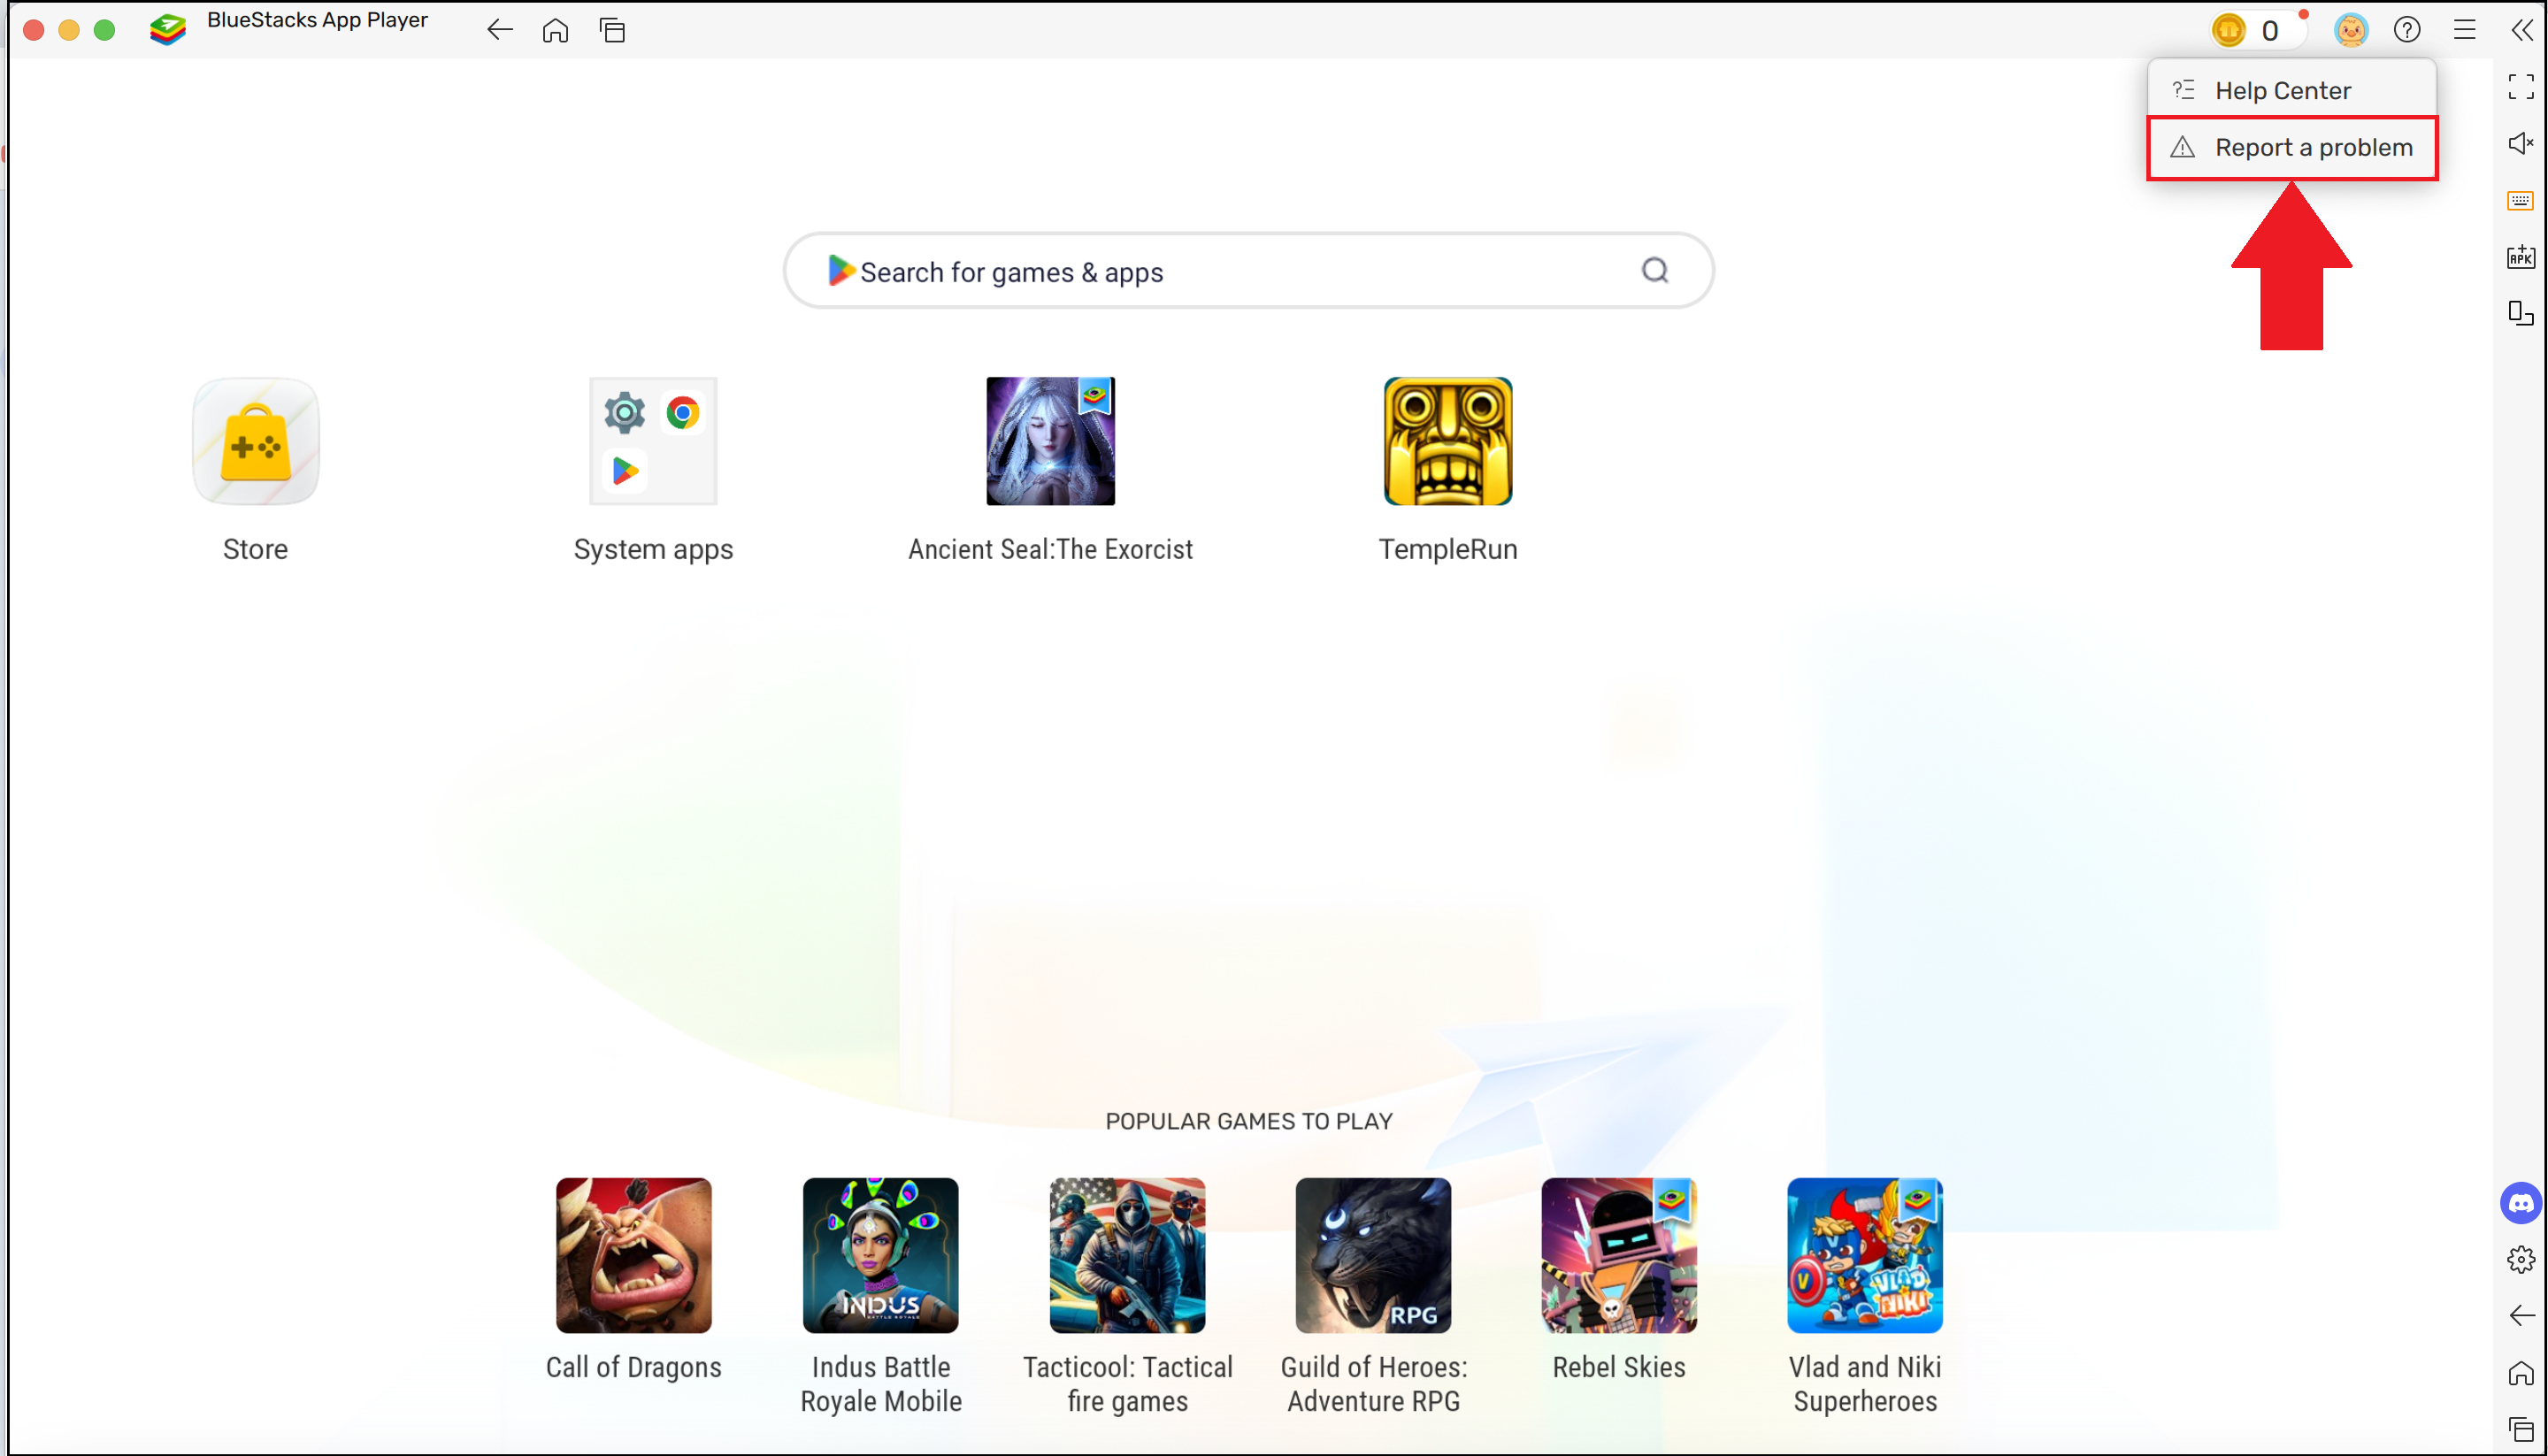Focus the Search for games & apps field
The height and width of the screenshot is (1456, 2548).
[x=1248, y=271]
